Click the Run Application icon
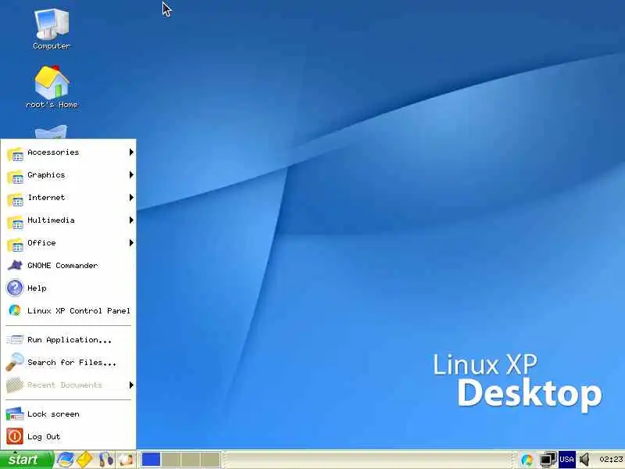625x469 pixels. pyautogui.click(x=15, y=340)
